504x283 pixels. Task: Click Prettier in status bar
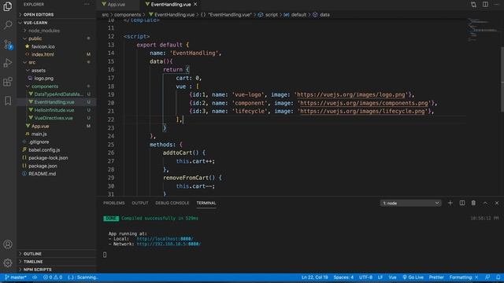tap(436, 277)
